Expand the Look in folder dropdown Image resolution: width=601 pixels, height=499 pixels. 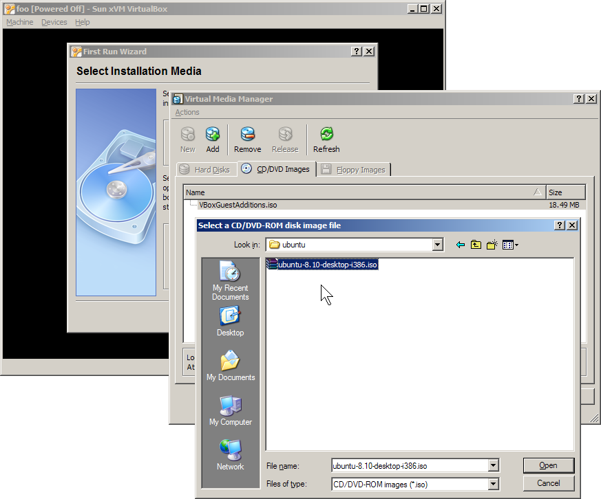click(437, 245)
